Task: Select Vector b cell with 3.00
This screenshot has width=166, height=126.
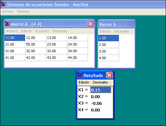Action: tap(109, 51)
